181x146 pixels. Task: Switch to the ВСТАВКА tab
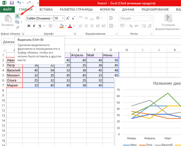46,9
